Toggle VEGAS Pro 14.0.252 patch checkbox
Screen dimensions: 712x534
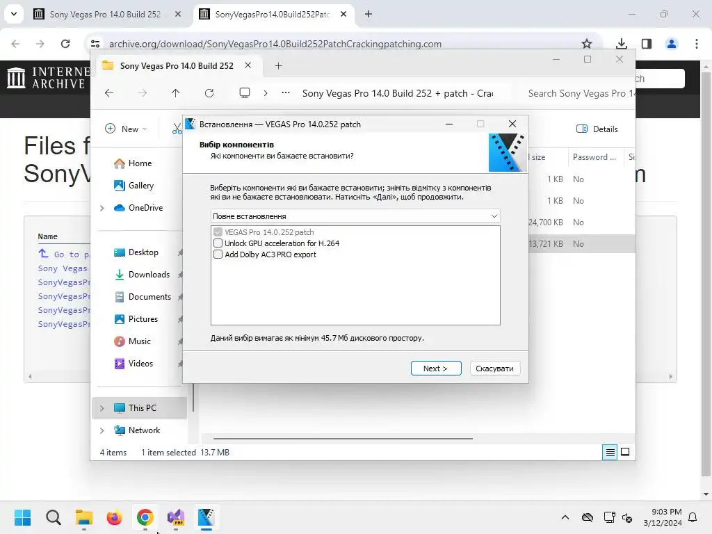click(218, 232)
